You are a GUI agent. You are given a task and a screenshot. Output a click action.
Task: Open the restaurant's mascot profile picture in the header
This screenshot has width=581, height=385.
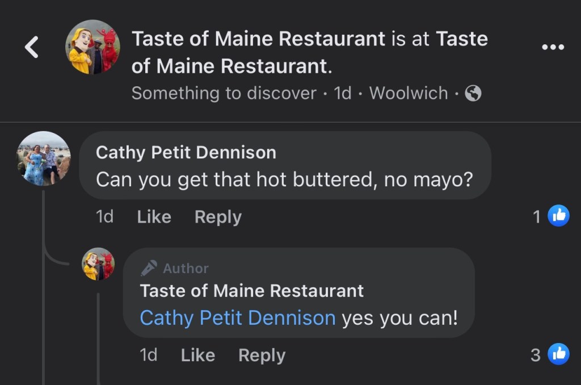92,47
